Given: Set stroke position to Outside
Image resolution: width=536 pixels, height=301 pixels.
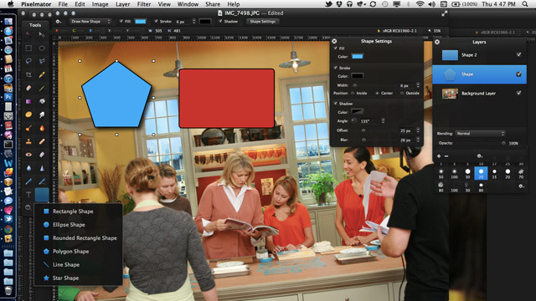Looking at the screenshot, I should [402, 93].
